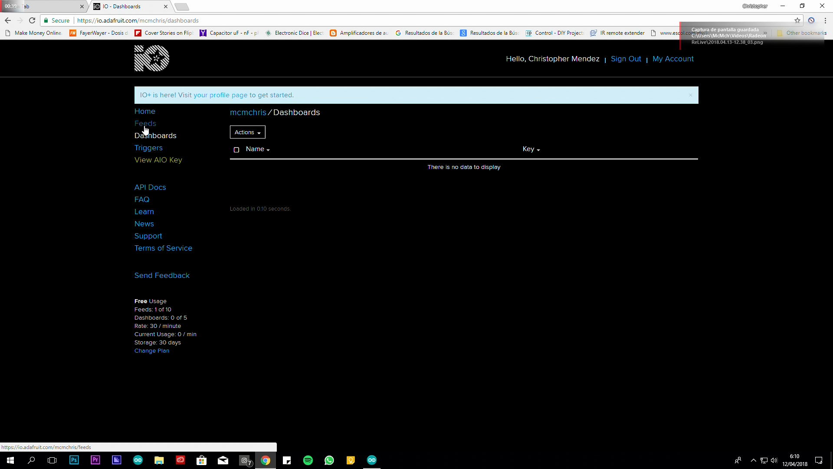Open Google Keep lightbulb icon in taskbar
833x469 pixels.
click(351, 460)
